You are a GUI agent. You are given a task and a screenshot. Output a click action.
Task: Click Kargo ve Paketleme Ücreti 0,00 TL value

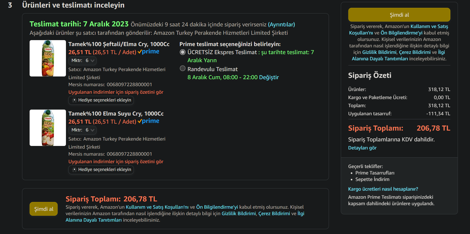(442, 97)
